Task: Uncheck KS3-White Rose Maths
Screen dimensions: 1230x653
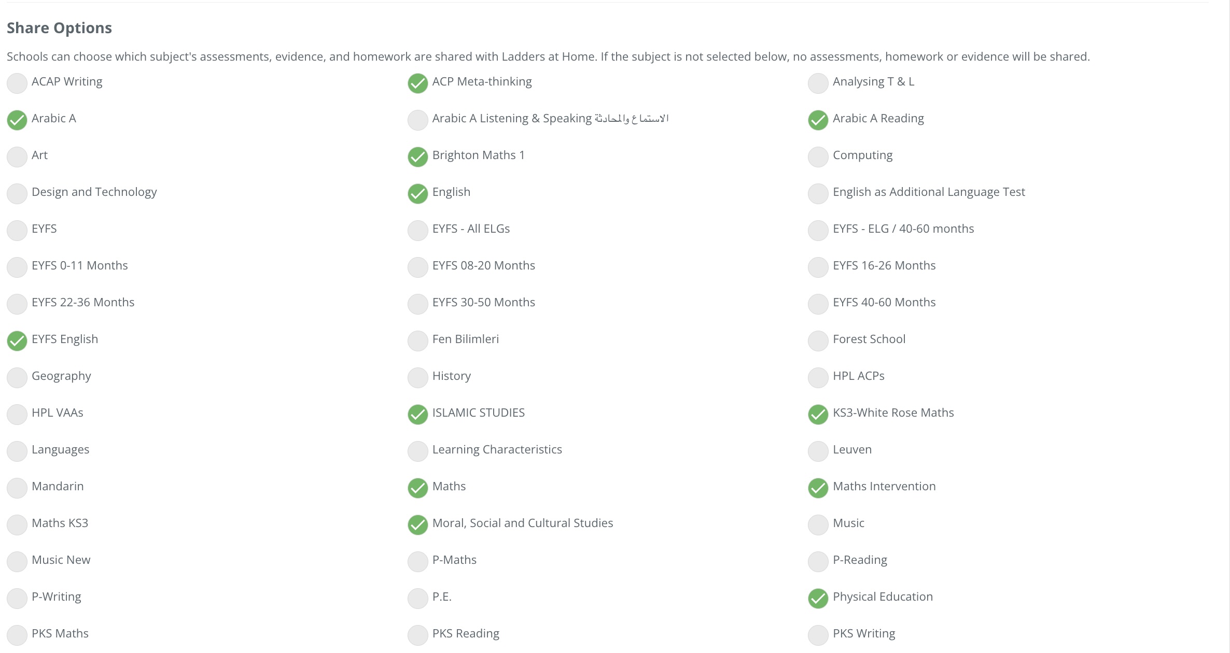Action: tap(818, 415)
